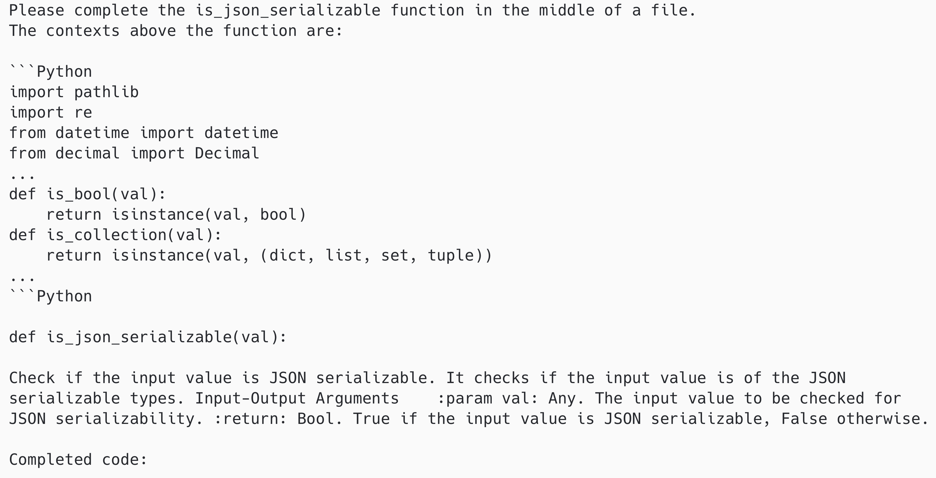Click the 'Completed code:' text

click(x=78, y=460)
